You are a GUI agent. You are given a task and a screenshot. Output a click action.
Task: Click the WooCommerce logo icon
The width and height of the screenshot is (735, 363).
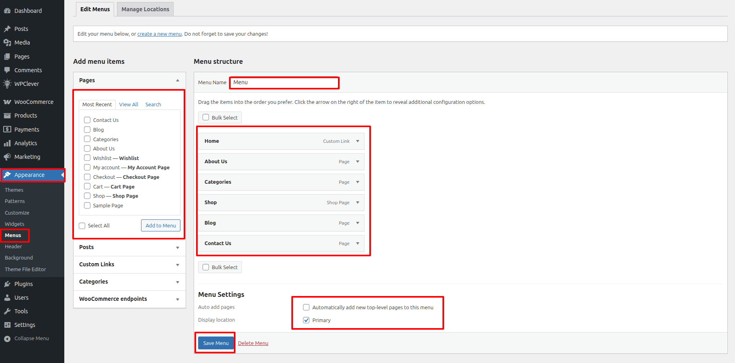[x=7, y=102]
